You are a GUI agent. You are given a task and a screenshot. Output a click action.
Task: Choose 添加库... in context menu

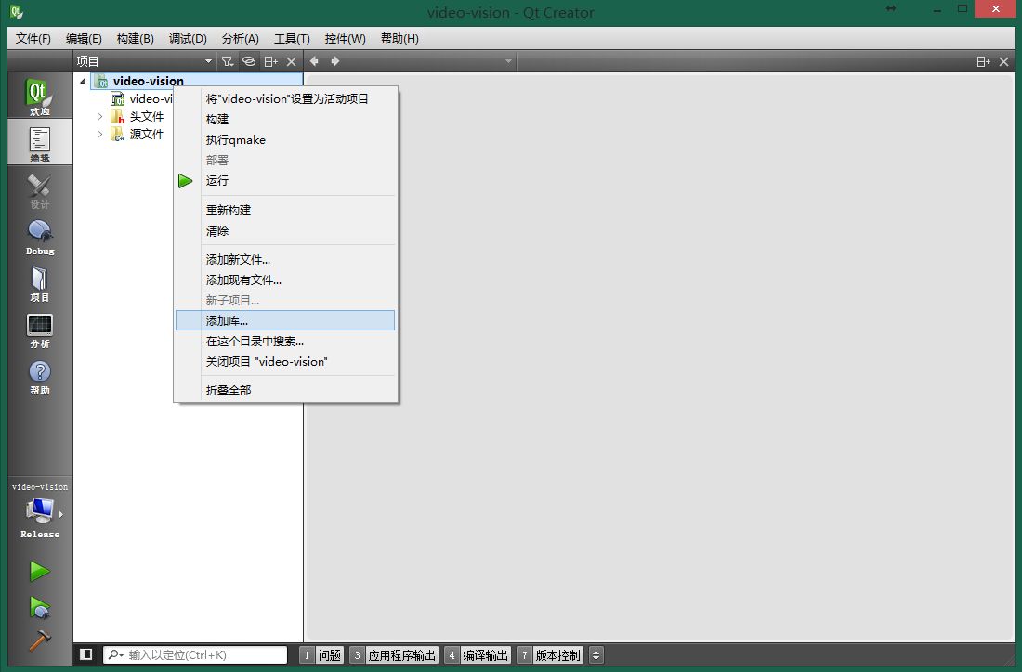point(285,320)
